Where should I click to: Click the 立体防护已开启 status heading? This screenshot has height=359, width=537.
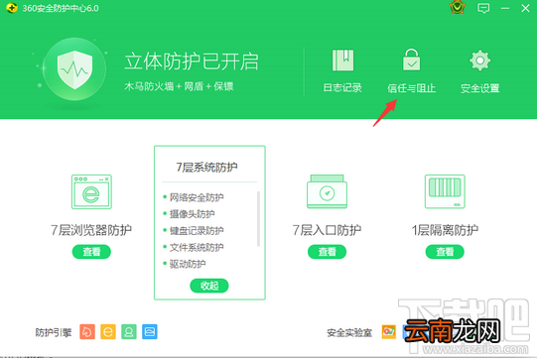pos(192,61)
